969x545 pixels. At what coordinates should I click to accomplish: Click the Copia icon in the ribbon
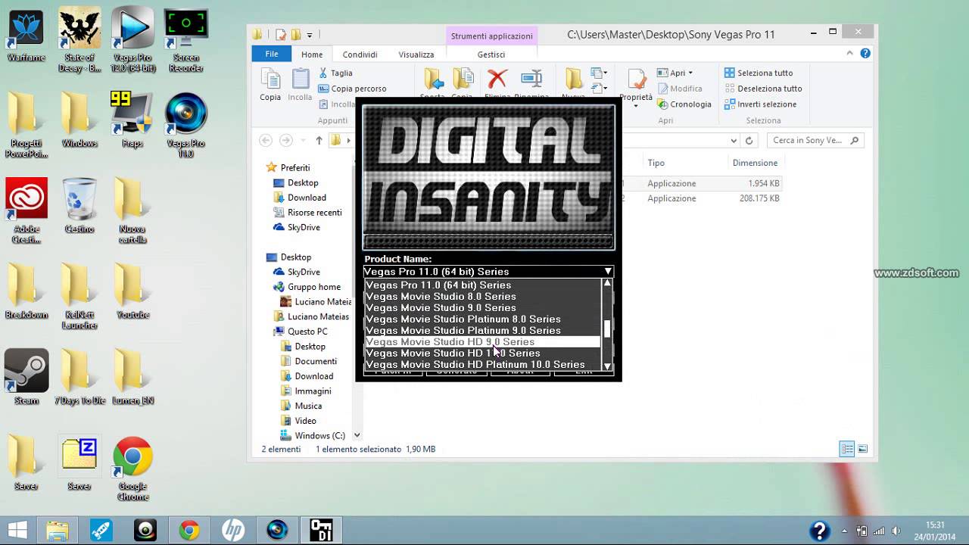[270, 84]
